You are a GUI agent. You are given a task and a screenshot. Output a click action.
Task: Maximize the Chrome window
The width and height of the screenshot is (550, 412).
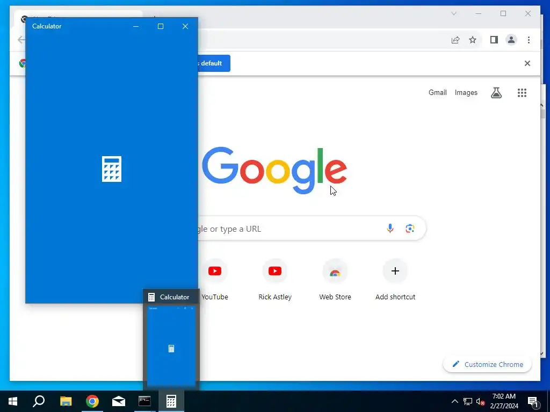[503, 13]
